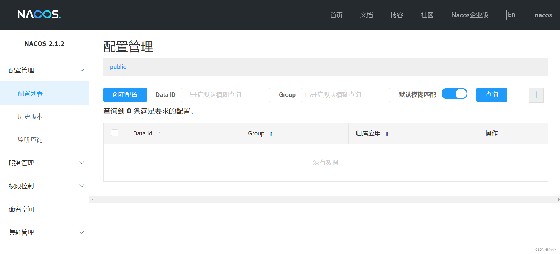Click 服务管理 menu label

(21, 163)
